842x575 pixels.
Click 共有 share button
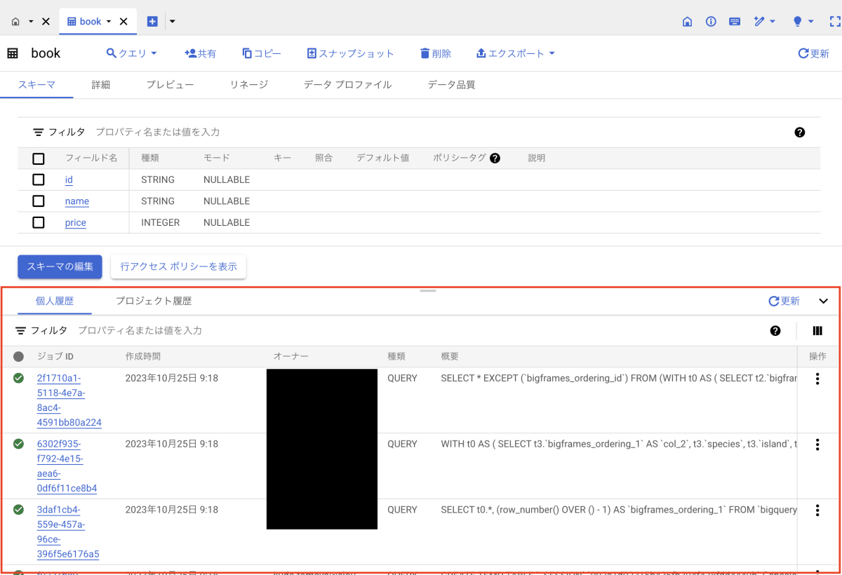(x=200, y=53)
